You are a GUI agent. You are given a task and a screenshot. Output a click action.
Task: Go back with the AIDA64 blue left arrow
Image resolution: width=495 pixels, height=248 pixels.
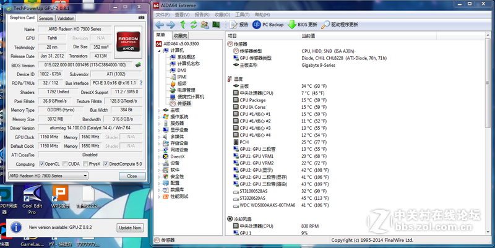[x=160, y=25]
